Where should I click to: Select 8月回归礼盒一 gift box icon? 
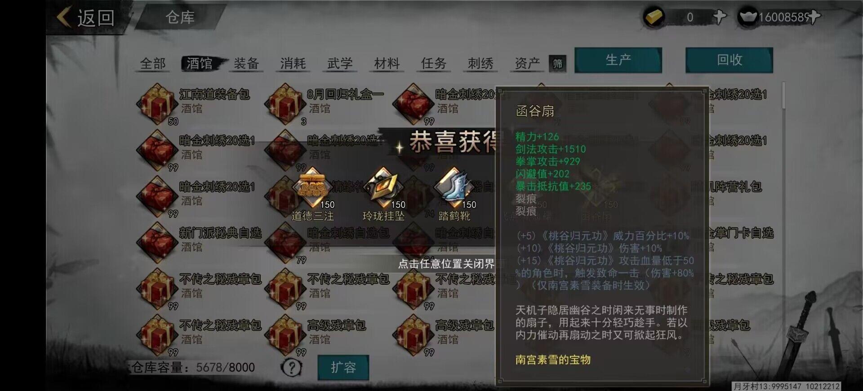284,104
